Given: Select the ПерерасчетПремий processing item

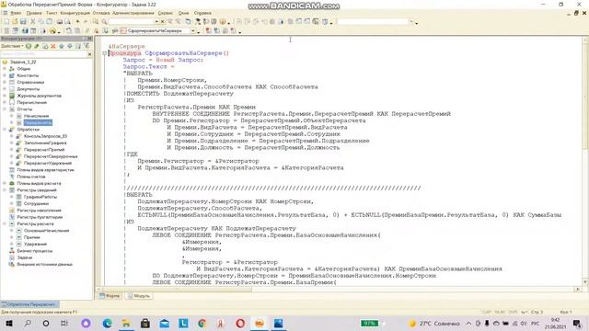Looking at the screenshot, I should [x=44, y=150].
